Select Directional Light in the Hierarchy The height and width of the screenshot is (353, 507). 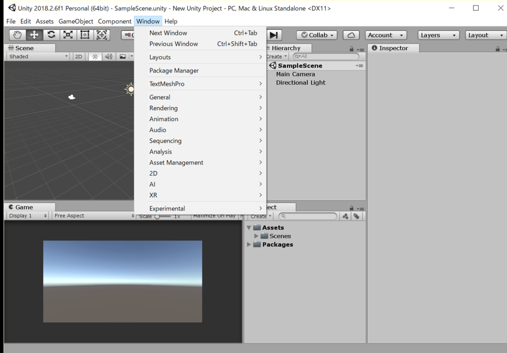(x=300, y=83)
